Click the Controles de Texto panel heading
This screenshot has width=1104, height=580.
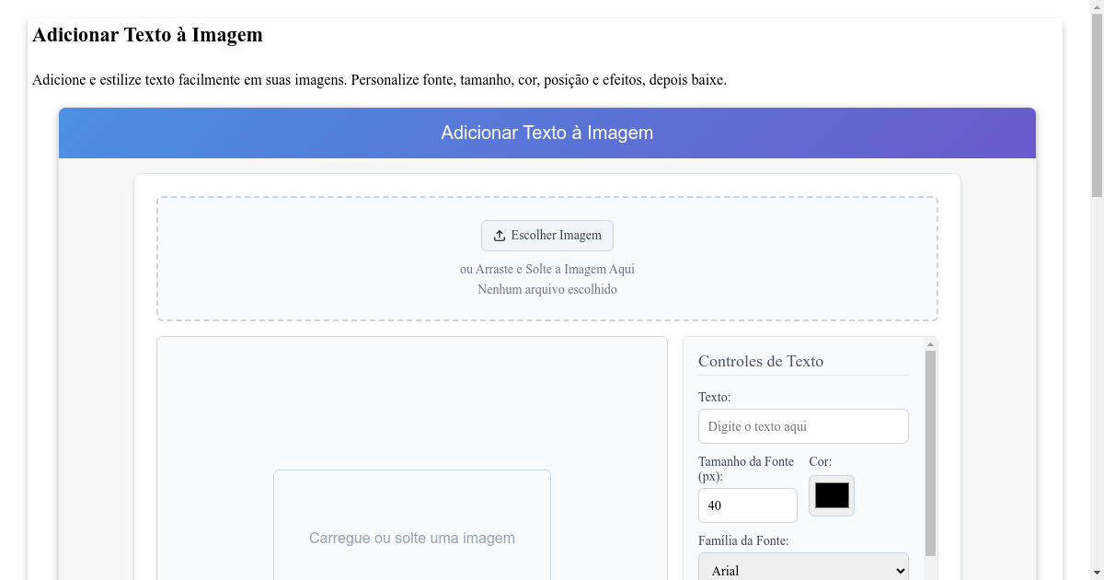point(761,361)
